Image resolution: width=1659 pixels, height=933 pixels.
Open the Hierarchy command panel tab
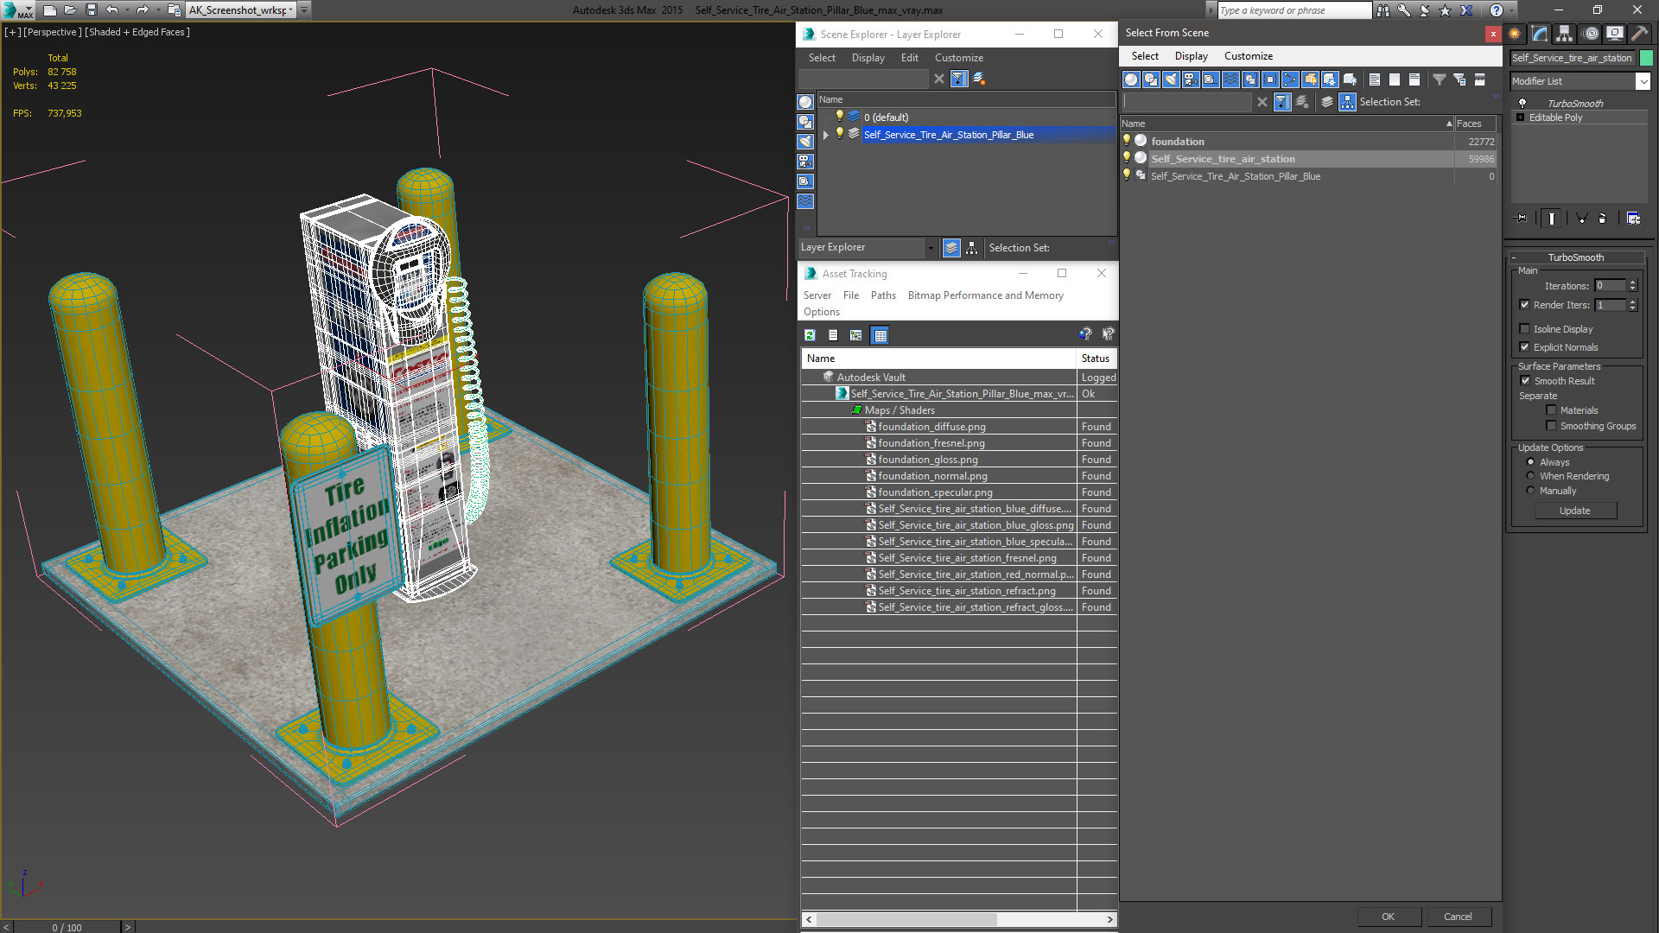[x=1565, y=34]
